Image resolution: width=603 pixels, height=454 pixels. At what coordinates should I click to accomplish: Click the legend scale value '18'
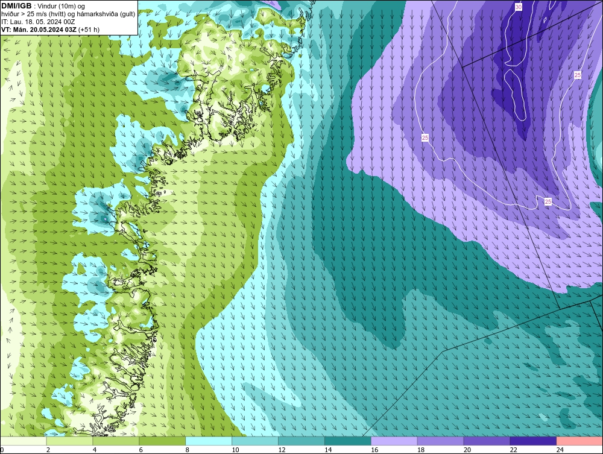tap(421, 450)
